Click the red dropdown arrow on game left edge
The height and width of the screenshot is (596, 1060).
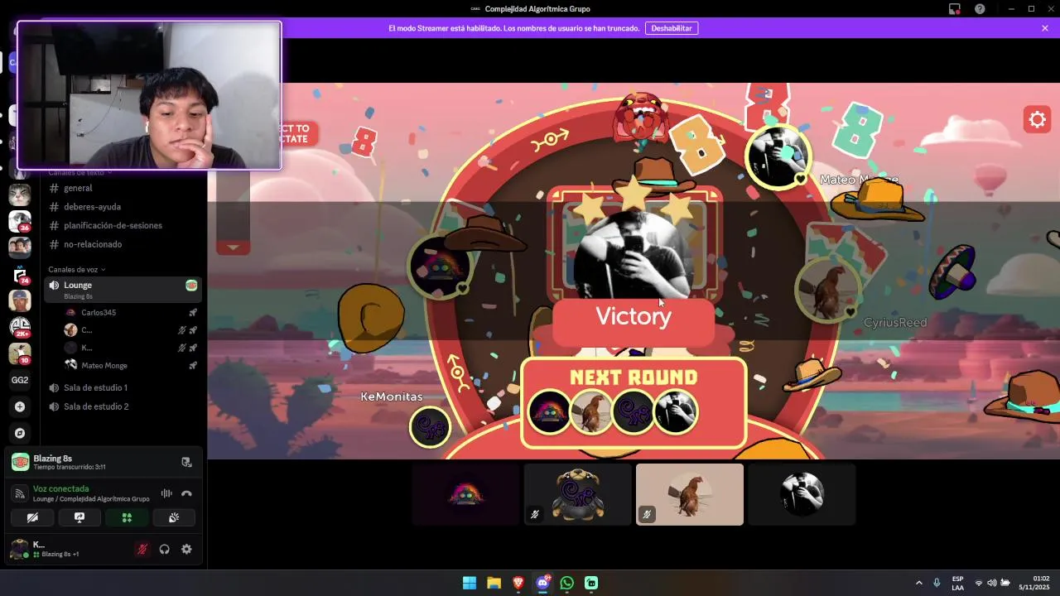233,247
